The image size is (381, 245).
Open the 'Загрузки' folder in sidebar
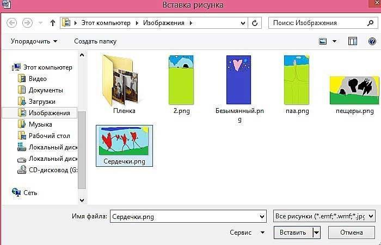click(x=36, y=102)
